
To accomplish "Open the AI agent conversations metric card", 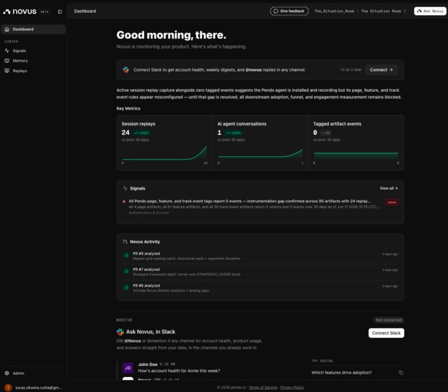I will [x=260, y=143].
